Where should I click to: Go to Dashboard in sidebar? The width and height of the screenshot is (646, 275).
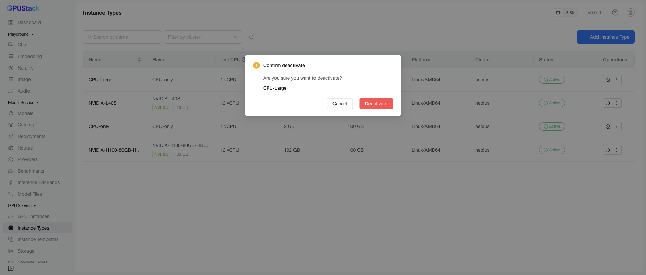coord(37,22)
